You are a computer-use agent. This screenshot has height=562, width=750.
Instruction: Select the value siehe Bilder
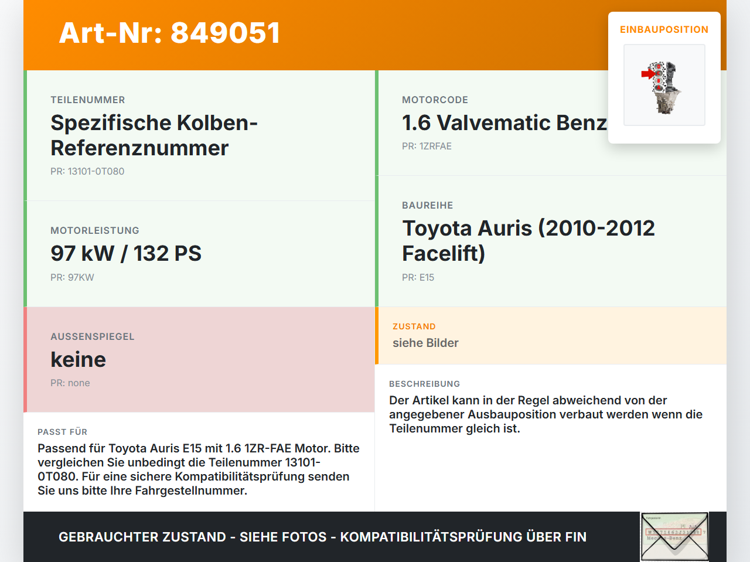tap(425, 343)
